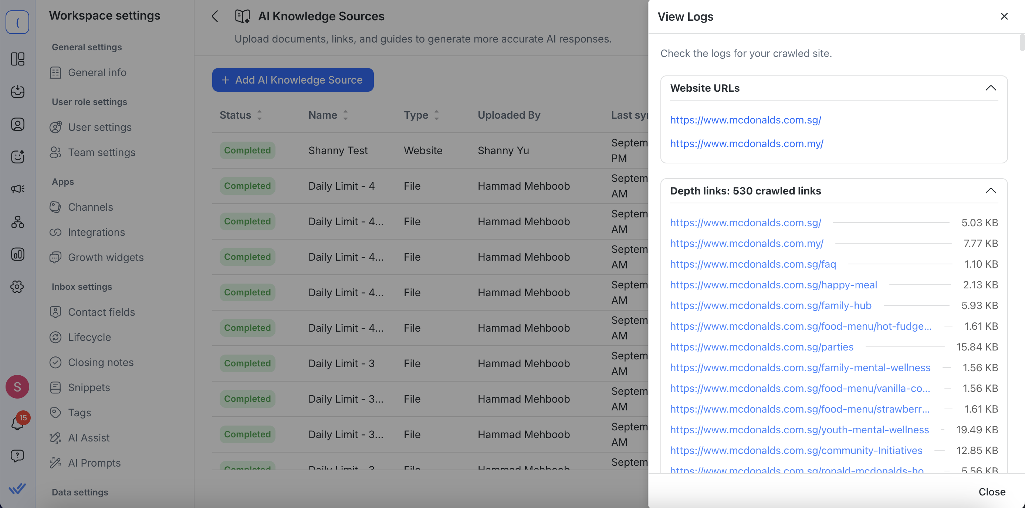Screen dimensions: 1025x508
Task: Open AI Assist settings menu item
Action: (x=88, y=438)
